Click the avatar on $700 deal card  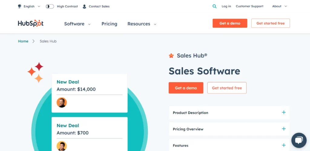click(x=62, y=146)
